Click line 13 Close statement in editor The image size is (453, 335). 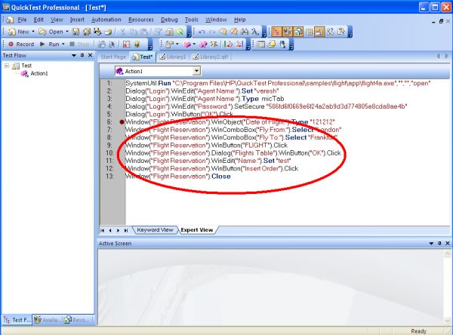pyautogui.click(x=177, y=176)
